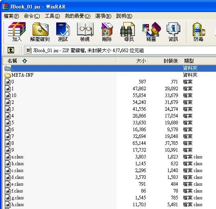Open the 檢視 (View) book icon

pyautogui.click(x=85, y=32)
